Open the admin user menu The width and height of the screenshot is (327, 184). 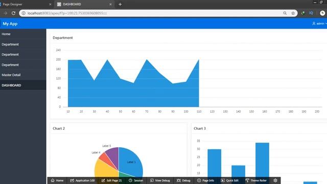tap(320, 24)
